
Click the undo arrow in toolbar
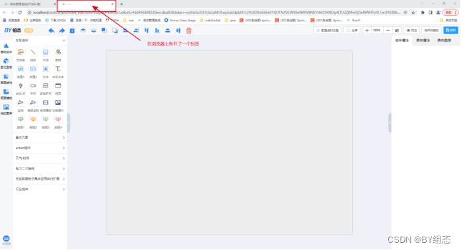click(51, 30)
